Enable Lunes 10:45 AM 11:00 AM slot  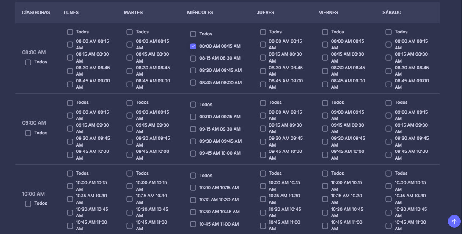[70, 226]
